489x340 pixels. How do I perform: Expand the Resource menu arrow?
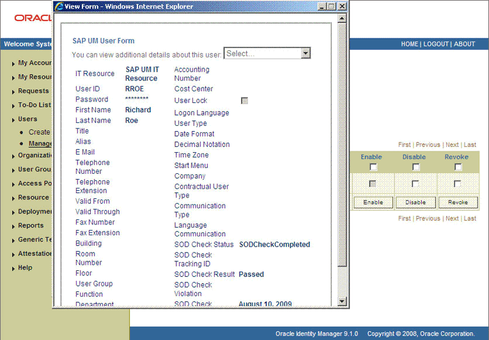13,198
